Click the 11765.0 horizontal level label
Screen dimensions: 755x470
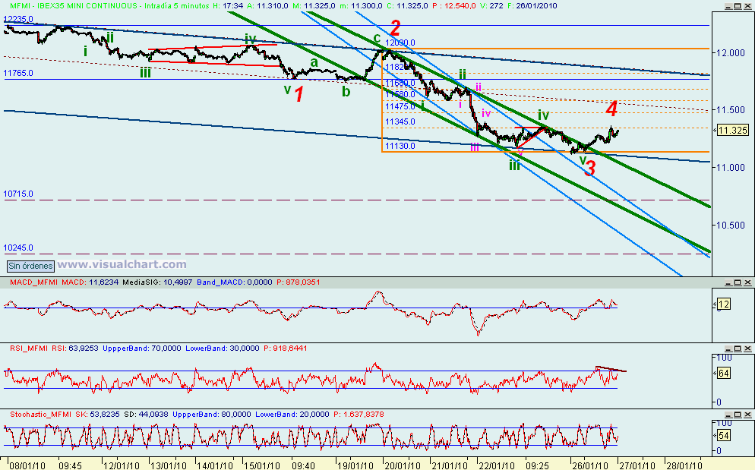click(18, 73)
